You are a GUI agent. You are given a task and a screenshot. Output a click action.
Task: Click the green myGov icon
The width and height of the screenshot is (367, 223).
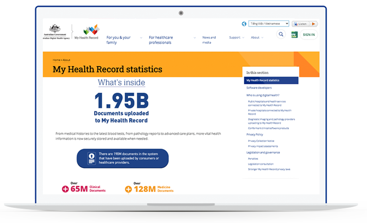pyautogui.click(x=294, y=35)
